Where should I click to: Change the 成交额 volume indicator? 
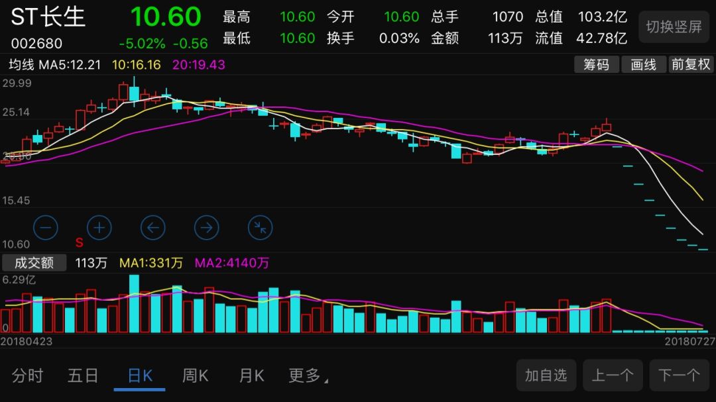(34, 263)
